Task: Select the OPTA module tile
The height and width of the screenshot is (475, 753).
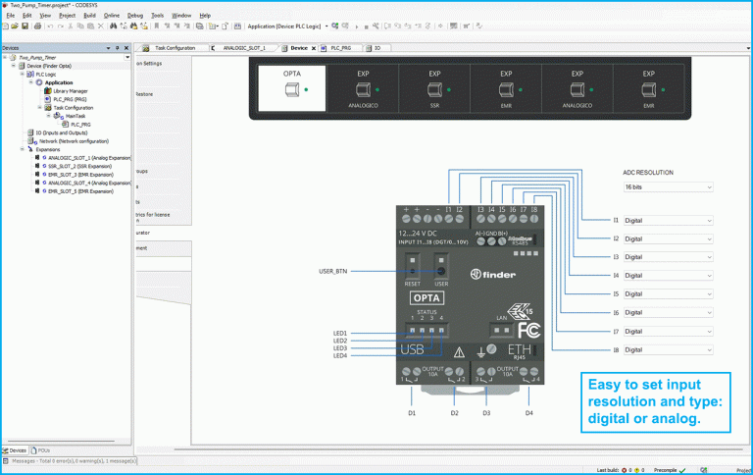Action: (292, 88)
